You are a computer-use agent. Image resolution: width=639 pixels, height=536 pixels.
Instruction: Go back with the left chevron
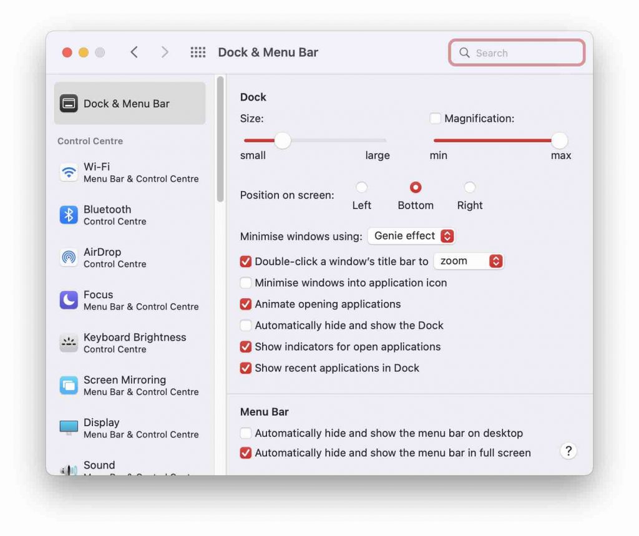click(134, 52)
